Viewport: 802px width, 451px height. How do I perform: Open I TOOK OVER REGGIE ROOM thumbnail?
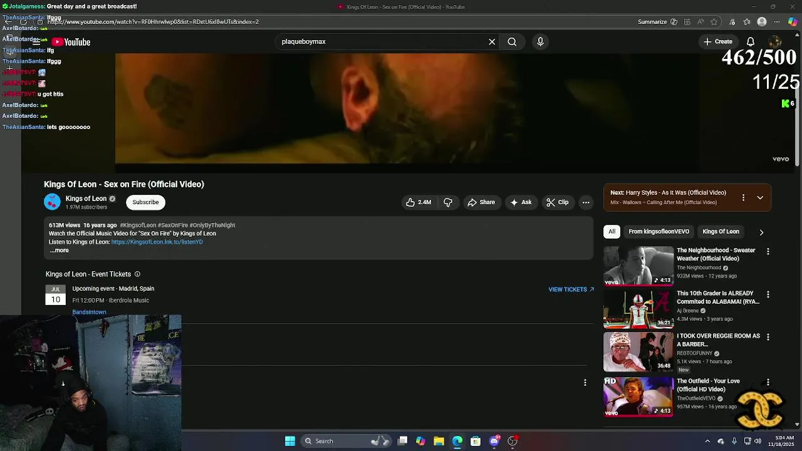point(638,352)
